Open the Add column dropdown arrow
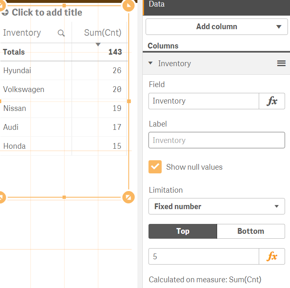290x288 pixels. click(x=279, y=27)
